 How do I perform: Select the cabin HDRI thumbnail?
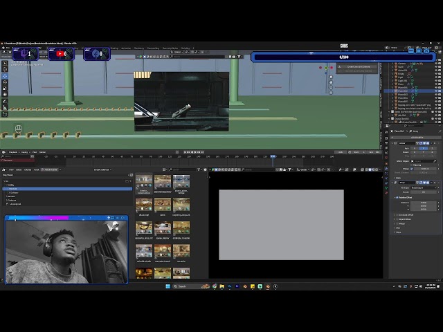click(163, 206)
